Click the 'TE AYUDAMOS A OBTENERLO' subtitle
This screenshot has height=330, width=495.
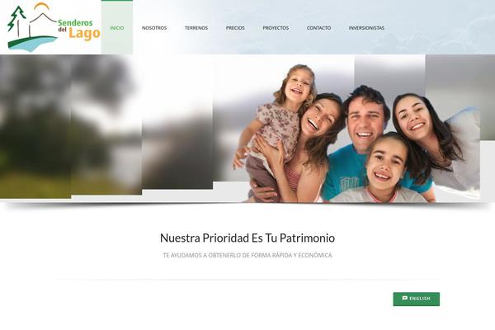247,255
